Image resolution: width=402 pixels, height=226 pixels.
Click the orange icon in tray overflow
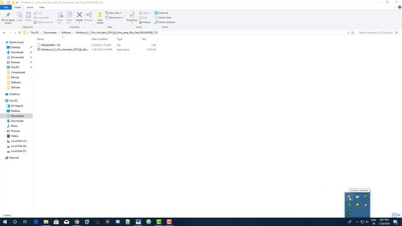click(x=357, y=205)
